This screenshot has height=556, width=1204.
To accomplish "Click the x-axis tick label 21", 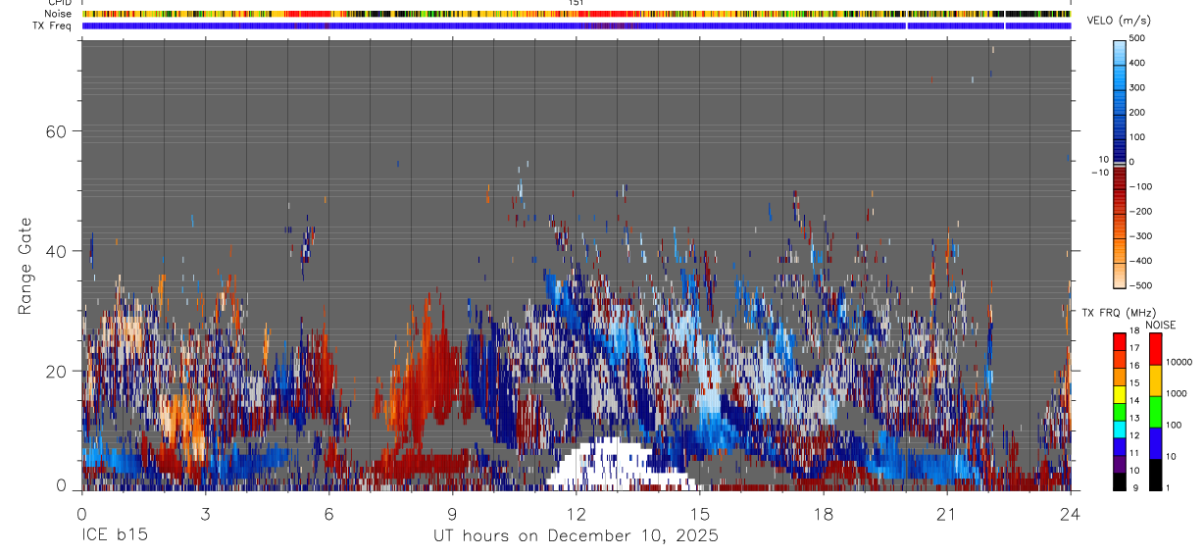I will point(946,513).
